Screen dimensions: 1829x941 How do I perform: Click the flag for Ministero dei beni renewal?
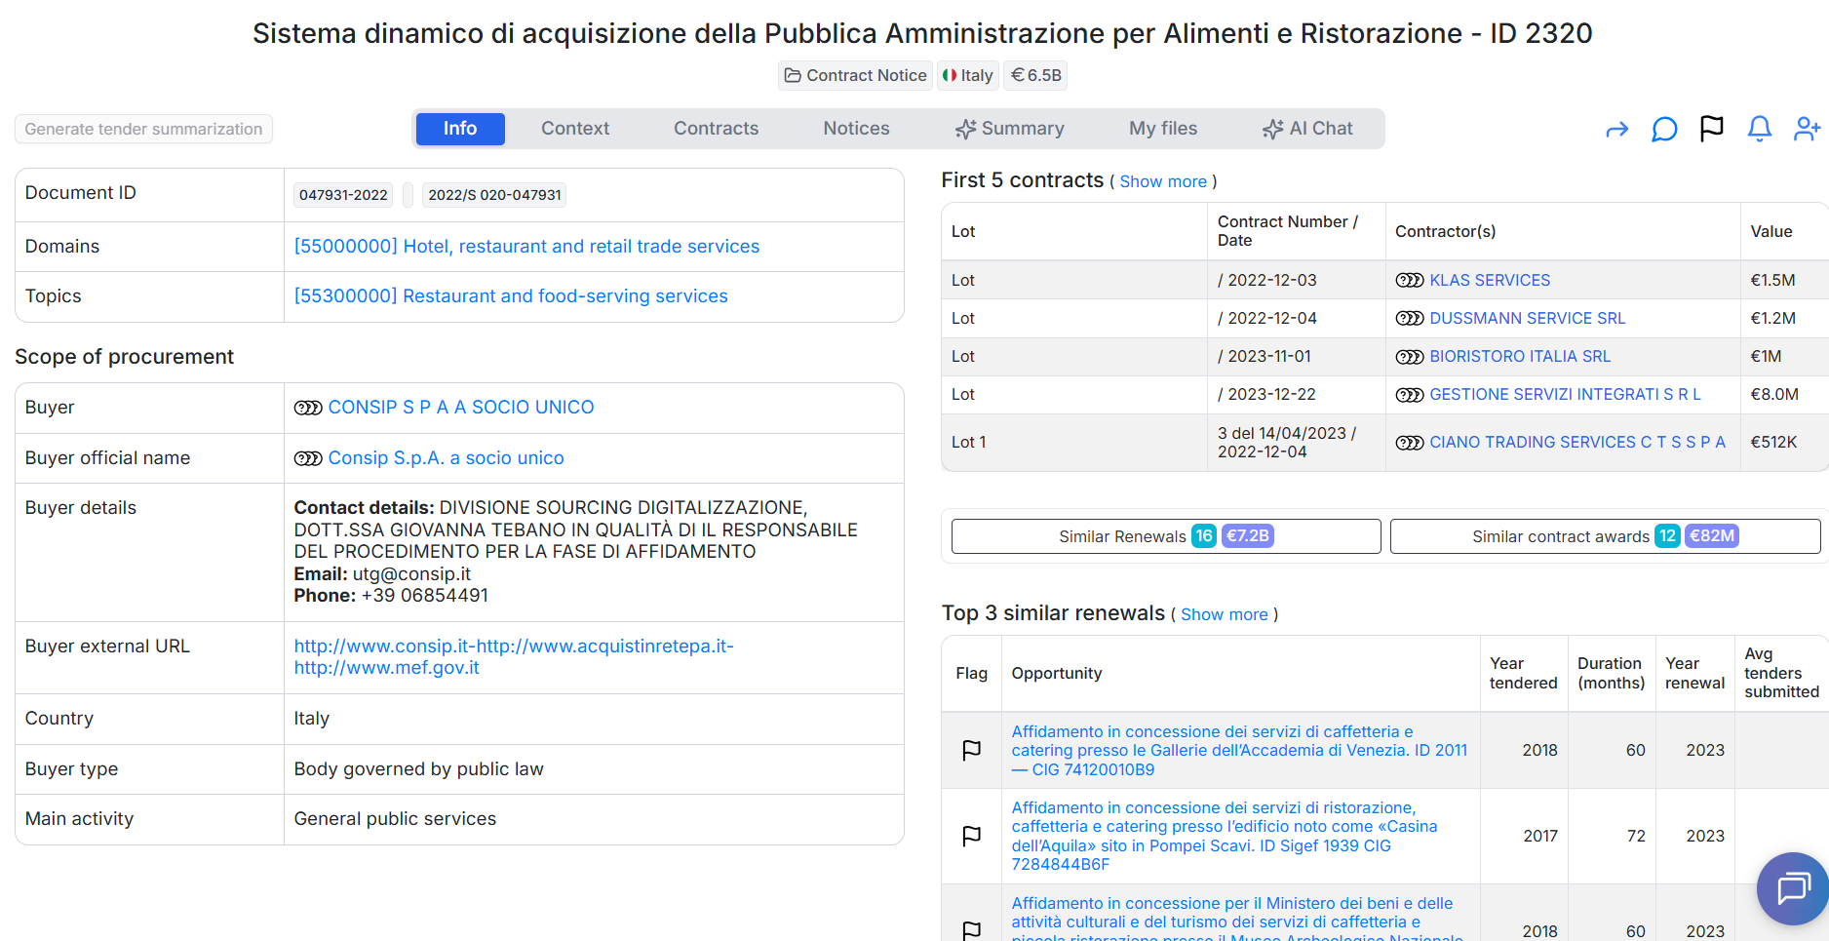pos(972,931)
